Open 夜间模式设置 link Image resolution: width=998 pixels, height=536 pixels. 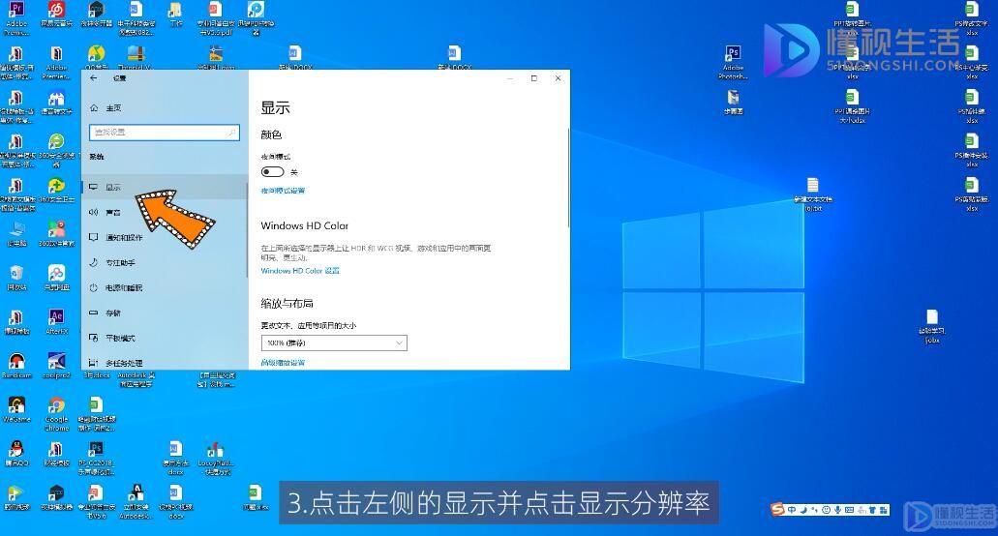[284, 191]
